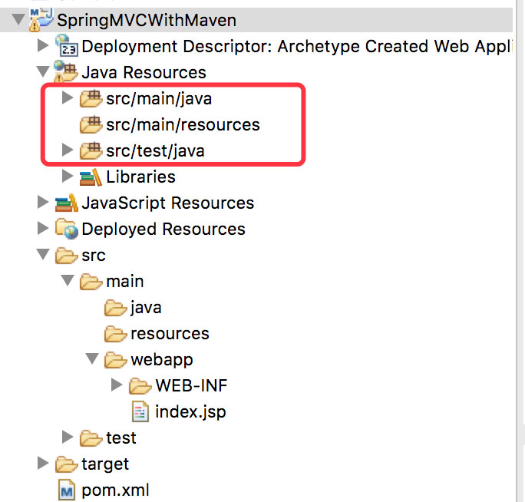Select the src/test/java label
Viewport: 525px width, 502px height.
pyautogui.click(x=155, y=151)
